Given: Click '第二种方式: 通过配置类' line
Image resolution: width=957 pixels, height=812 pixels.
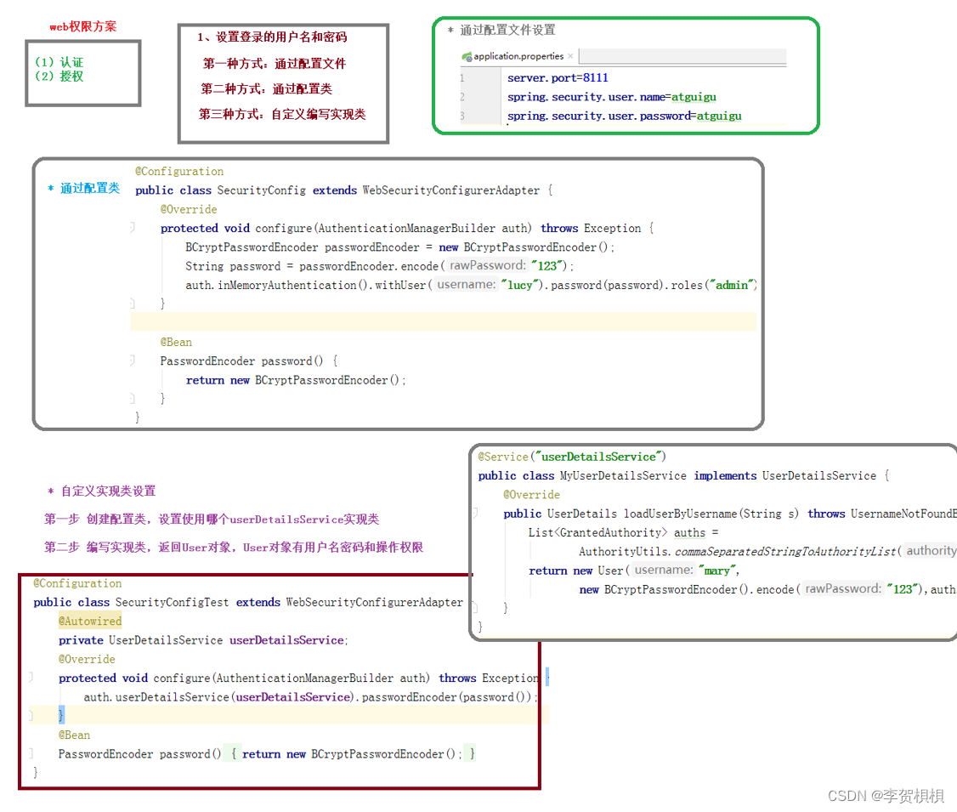Looking at the screenshot, I should tap(266, 89).
